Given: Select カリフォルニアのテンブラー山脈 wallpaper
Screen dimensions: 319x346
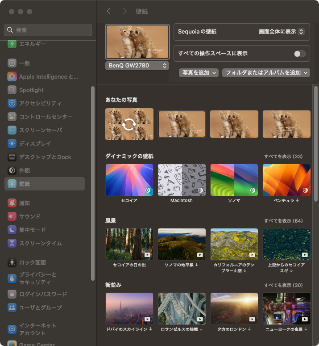Looking at the screenshot, I should click(x=234, y=244).
